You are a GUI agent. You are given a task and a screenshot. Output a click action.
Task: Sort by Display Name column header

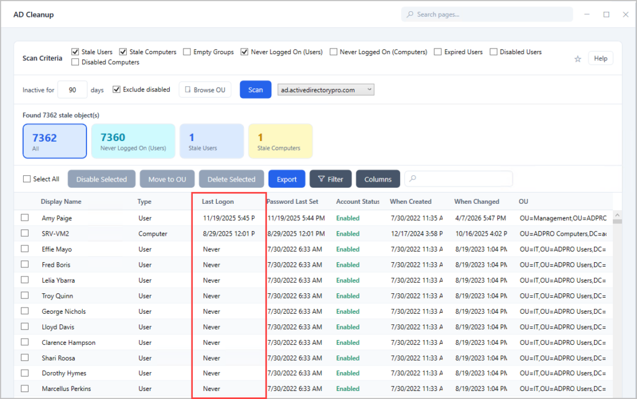point(61,201)
